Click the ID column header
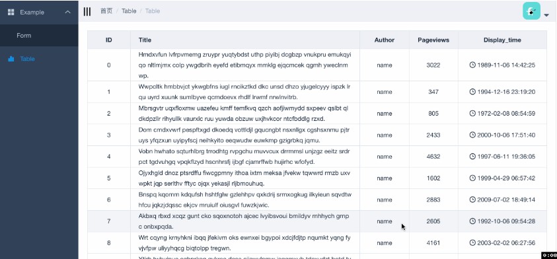The image size is (557, 259). [109, 40]
